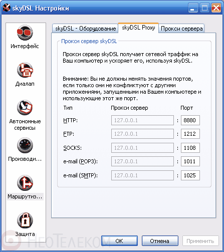
Task: Click the Отмена button
Action: [160, 241]
